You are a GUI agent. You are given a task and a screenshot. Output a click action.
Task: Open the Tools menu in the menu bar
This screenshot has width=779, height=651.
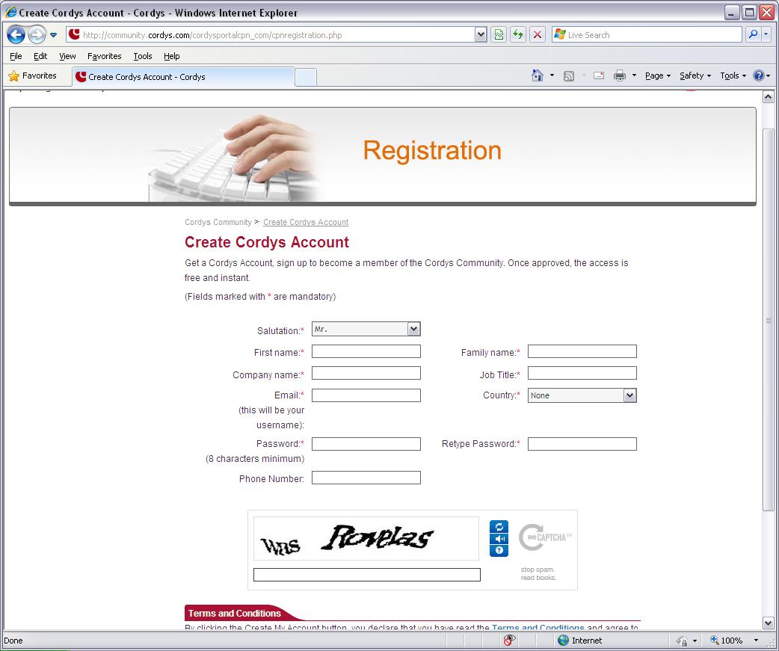click(x=143, y=56)
